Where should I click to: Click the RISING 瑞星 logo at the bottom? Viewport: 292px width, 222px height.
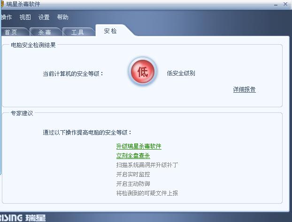pyautogui.click(x=23, y=218)
